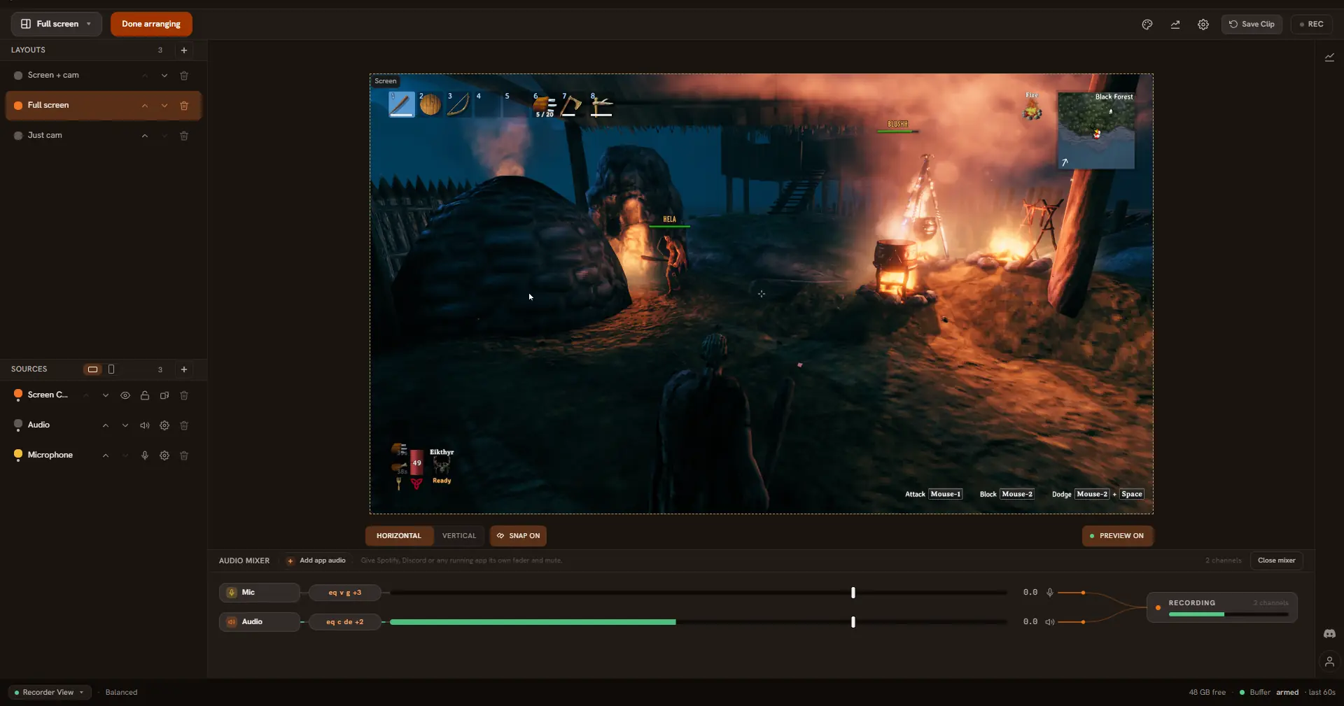Screen dimensions: 1344x706
Task: Open Audio source settings gear
Action: (164, 425)
